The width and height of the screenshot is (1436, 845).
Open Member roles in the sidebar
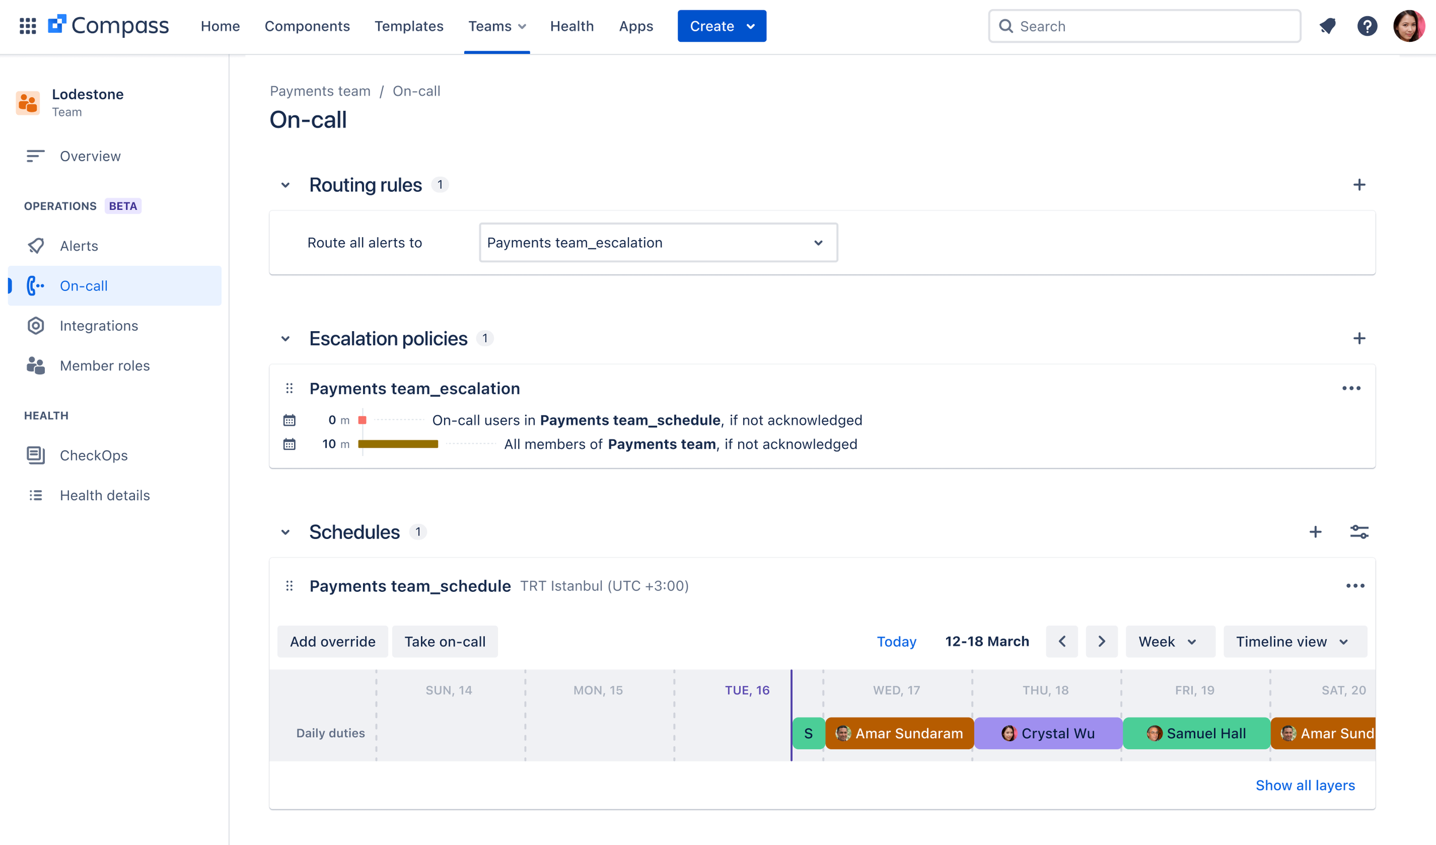[x=105, y=366]
